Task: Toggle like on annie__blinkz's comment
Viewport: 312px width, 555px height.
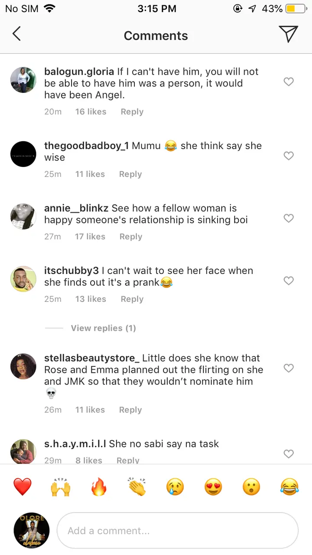Action: click(x=289, y=218)
